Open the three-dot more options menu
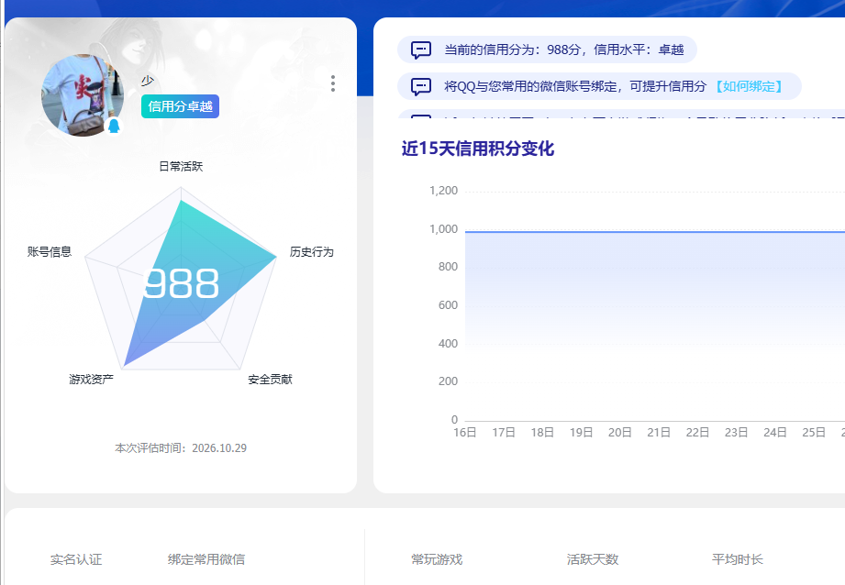This screenshot has width=845, height=585. tap(333, 83)
